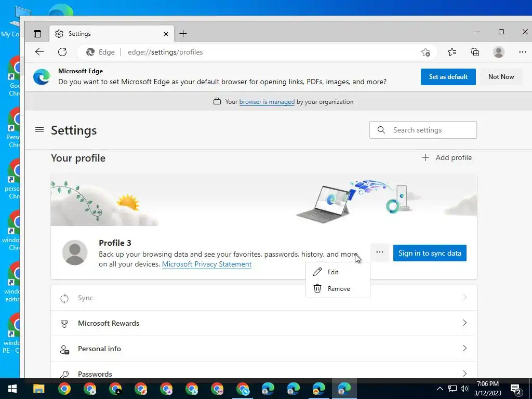Screen dimensions: 532x399
Task: Dismiss banner with Not Now
Action: [x=501, y=77]
